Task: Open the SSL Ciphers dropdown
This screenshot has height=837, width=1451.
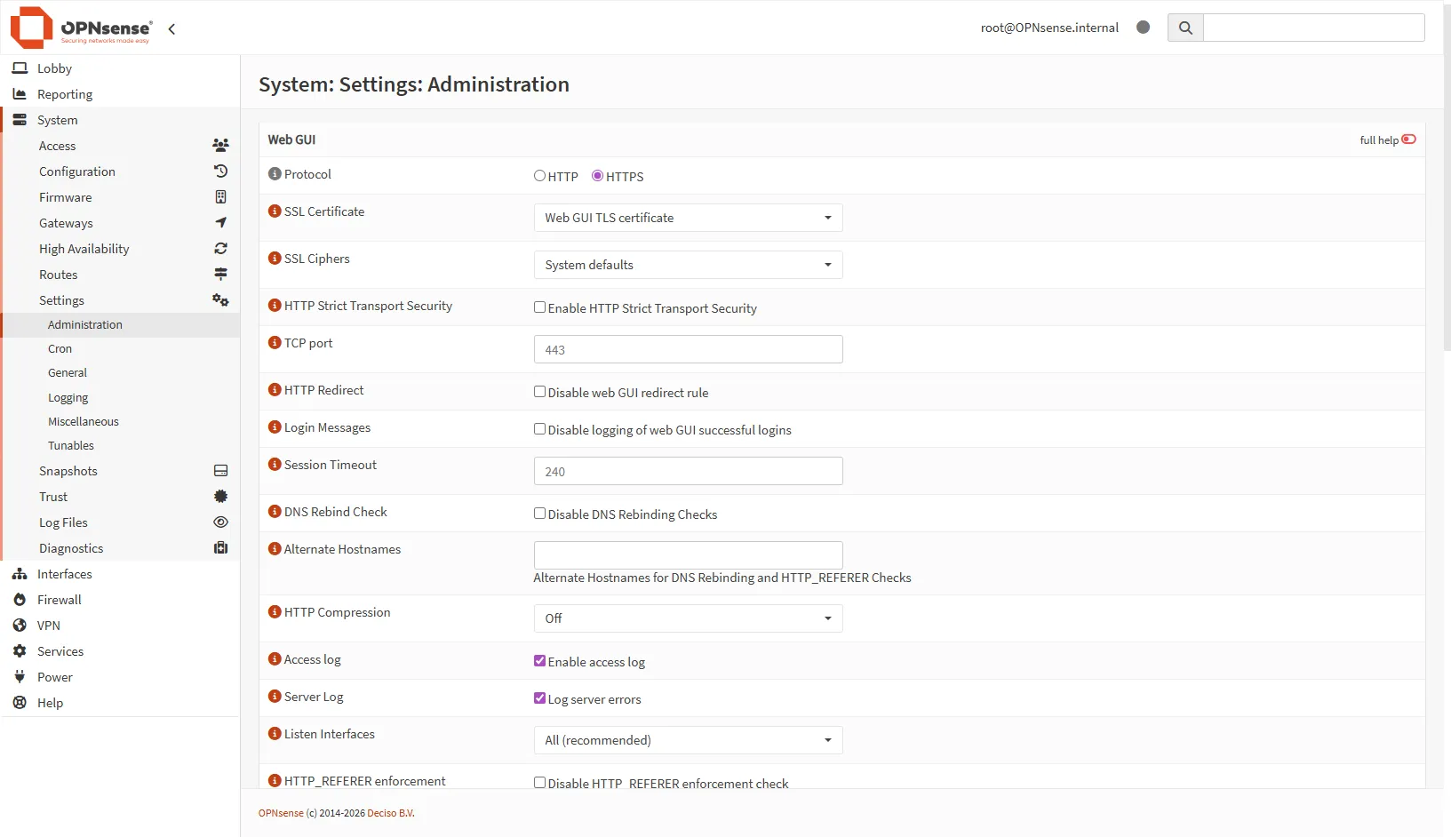Action: [688, 265]
